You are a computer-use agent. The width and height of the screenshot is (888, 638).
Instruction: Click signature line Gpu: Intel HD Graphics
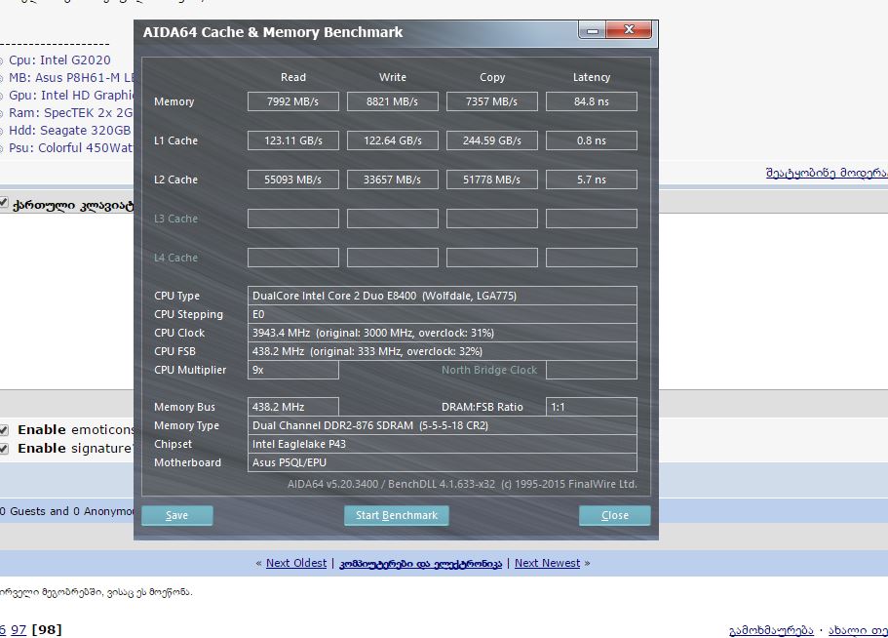point(72,96)
